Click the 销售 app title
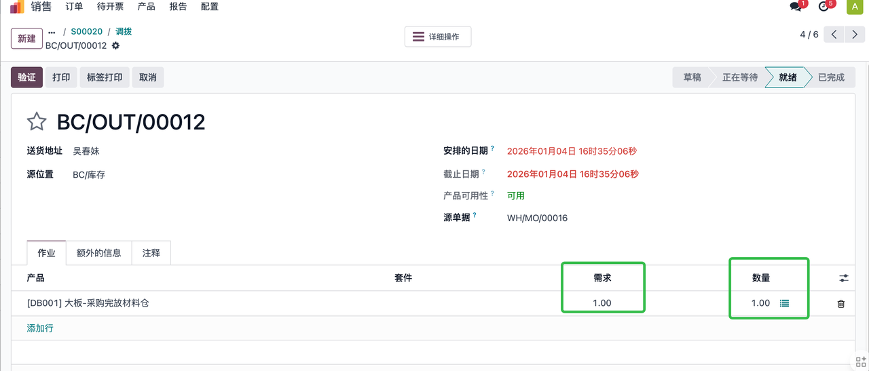 [x=41, y=7]
